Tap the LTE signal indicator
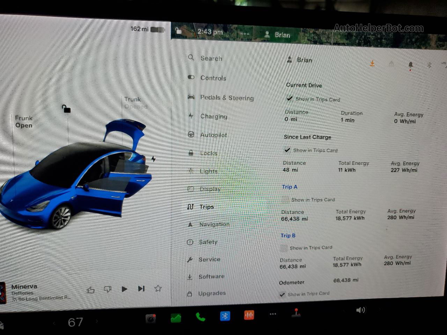The width and height of the screenshot is (447, 335). tap(444, 65)
